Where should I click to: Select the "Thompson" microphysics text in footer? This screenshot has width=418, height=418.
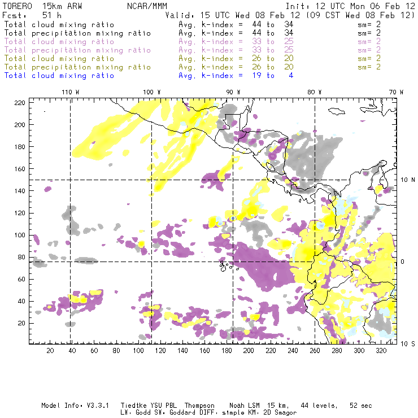199,406
